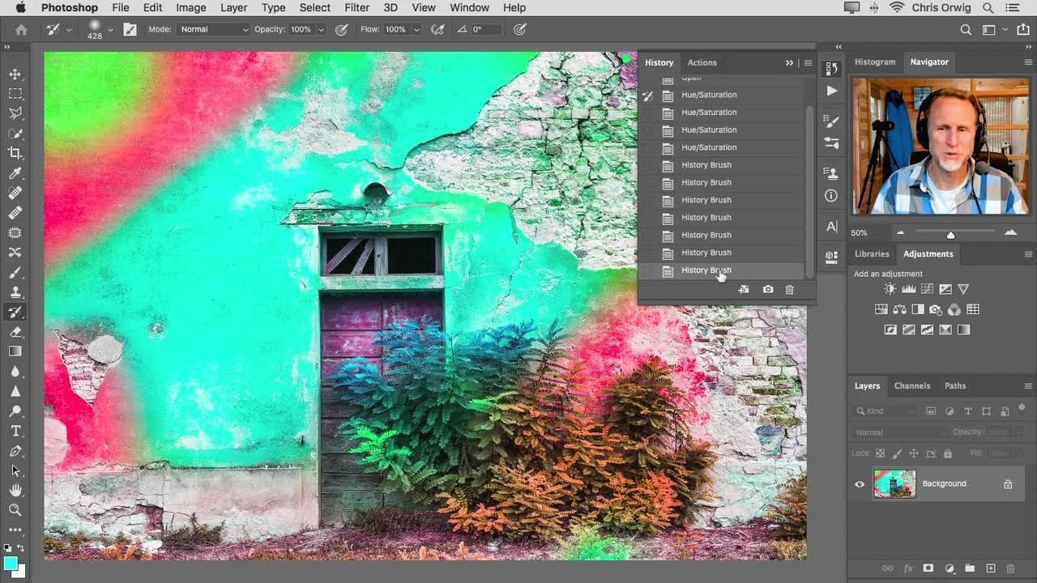Toggle lock all for the layer
Screen dimensions: 1037x583
pos(948,453)
